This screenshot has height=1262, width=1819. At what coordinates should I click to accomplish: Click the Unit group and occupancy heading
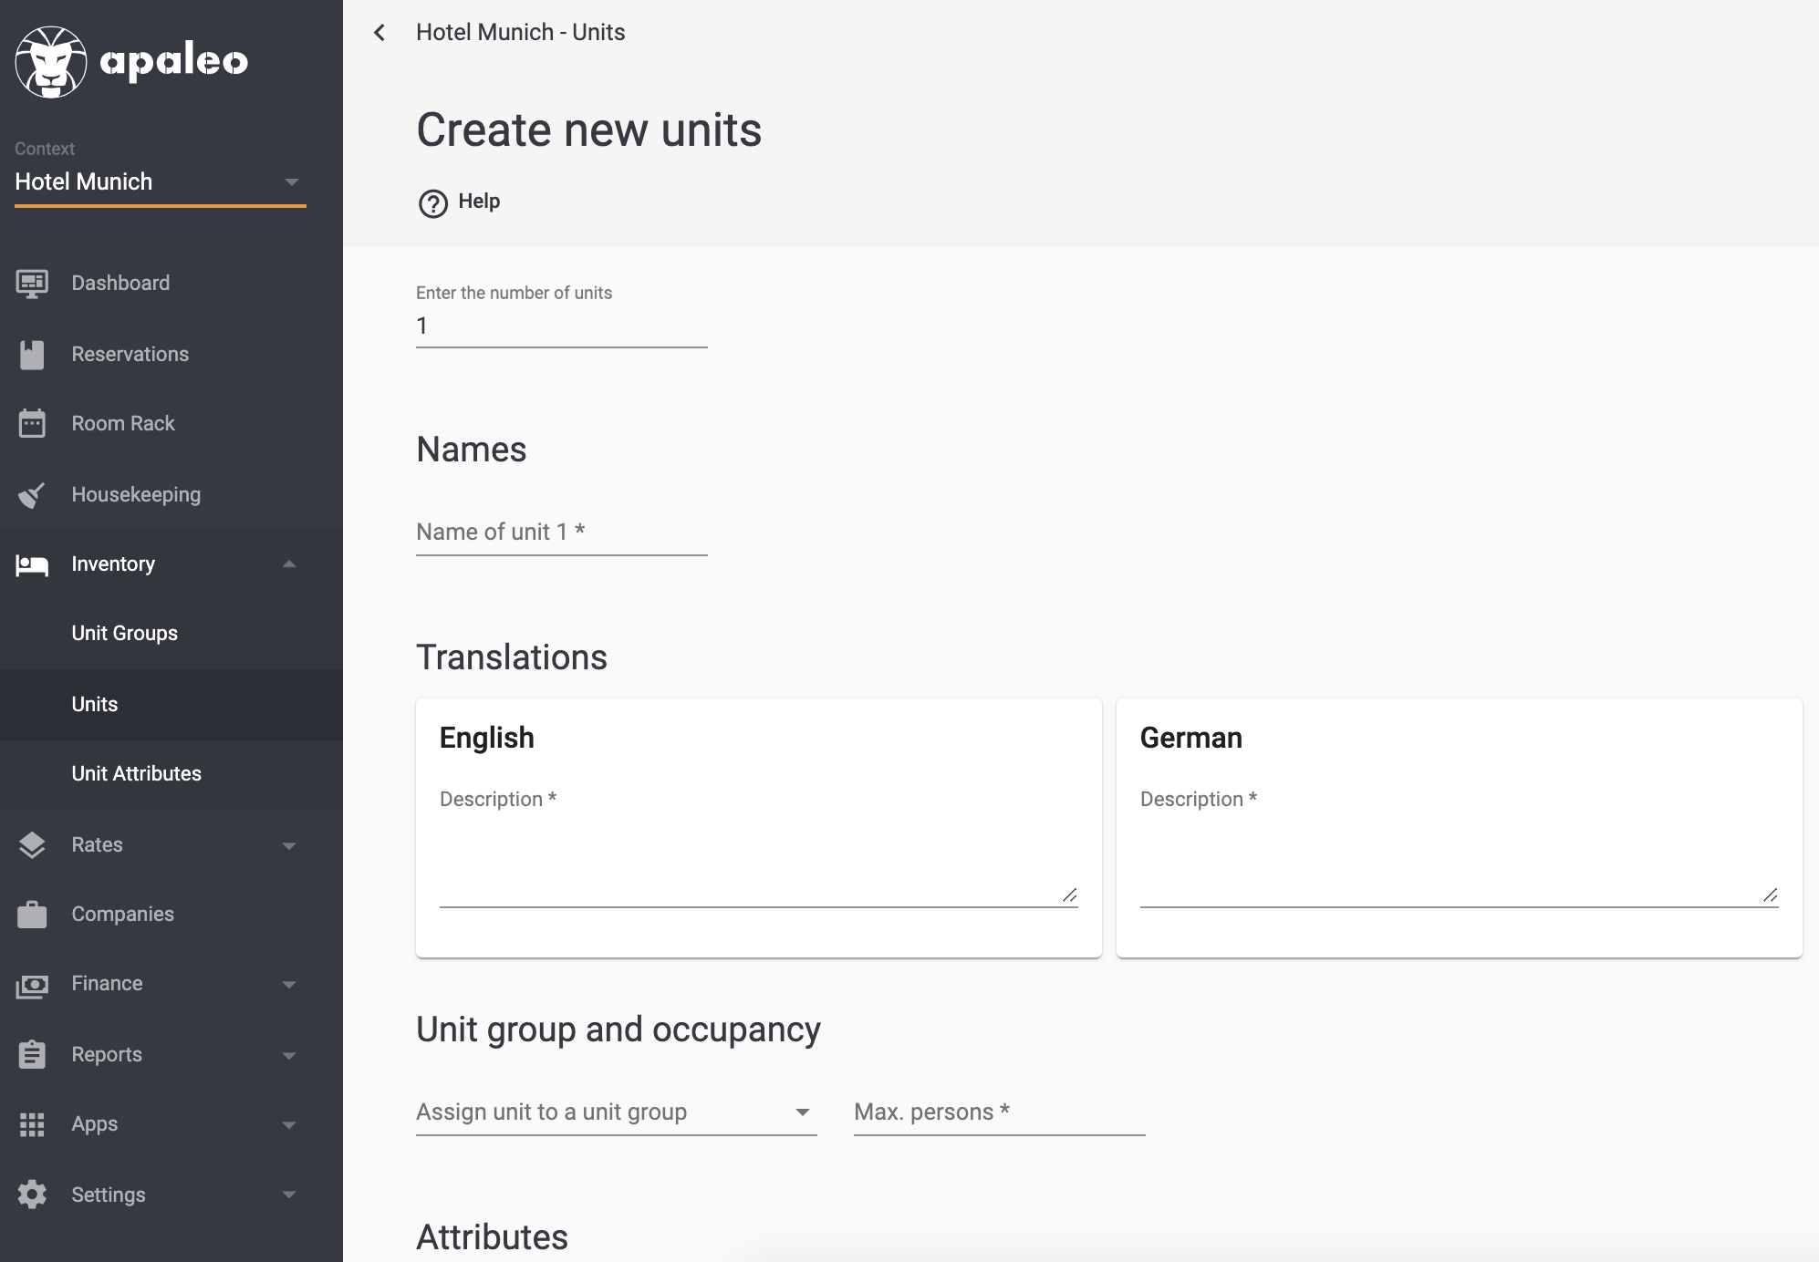pyautogui.click(x=618, y=1030)
